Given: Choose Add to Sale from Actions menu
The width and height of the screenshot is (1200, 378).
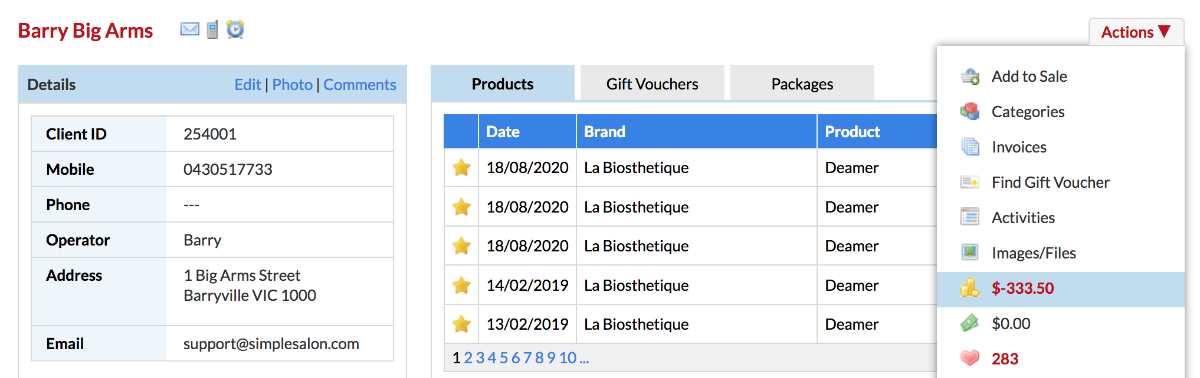Looking at the screenshot, I should (1061, 77).
